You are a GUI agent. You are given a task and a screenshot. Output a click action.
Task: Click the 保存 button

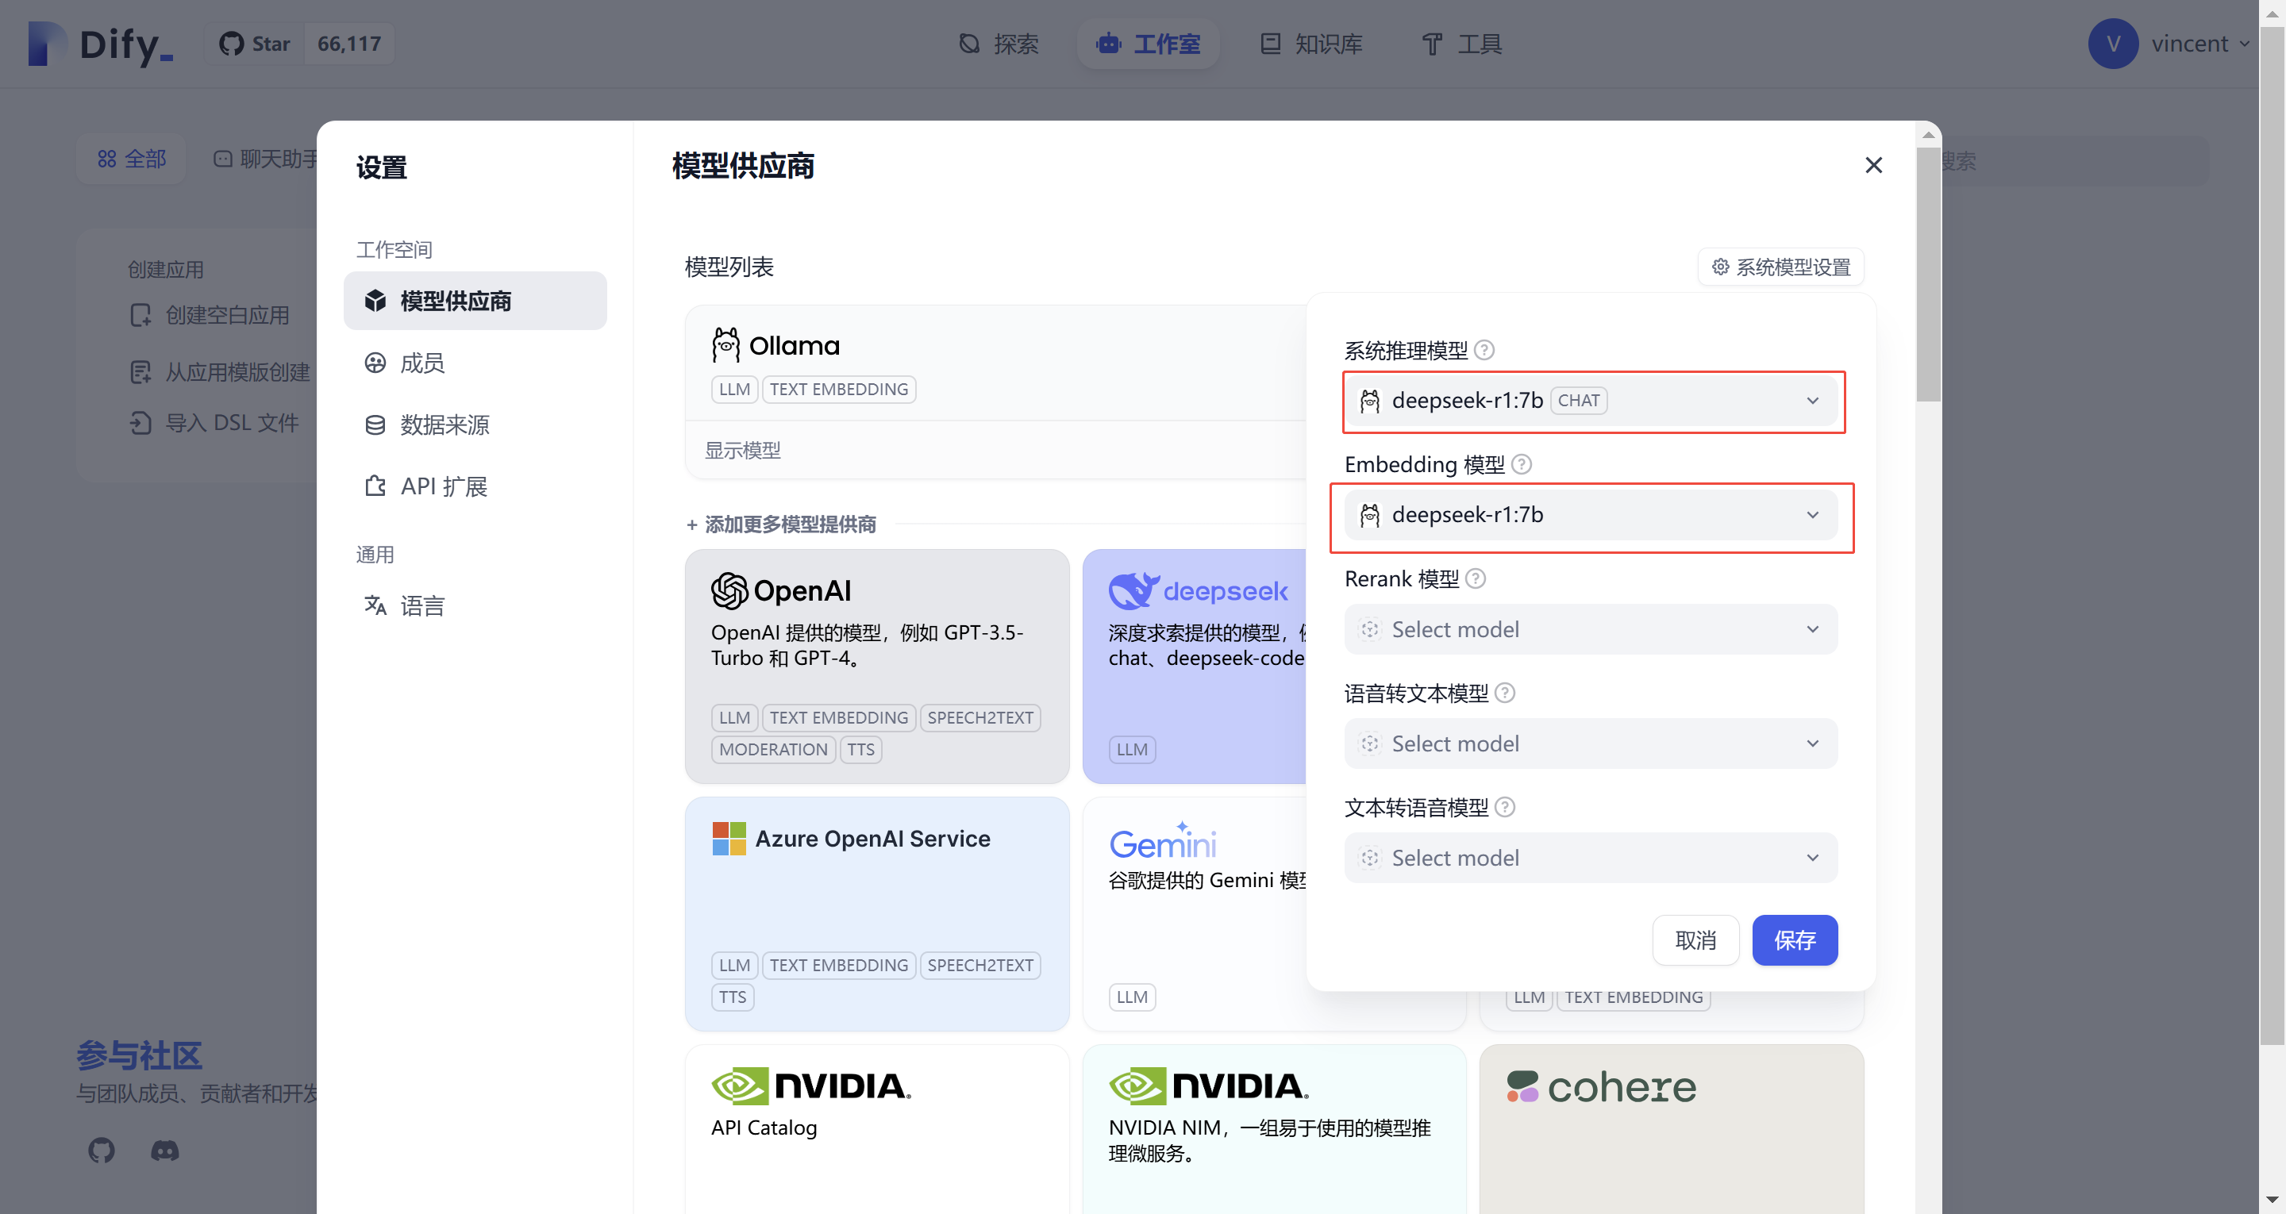pos(1795,939)
